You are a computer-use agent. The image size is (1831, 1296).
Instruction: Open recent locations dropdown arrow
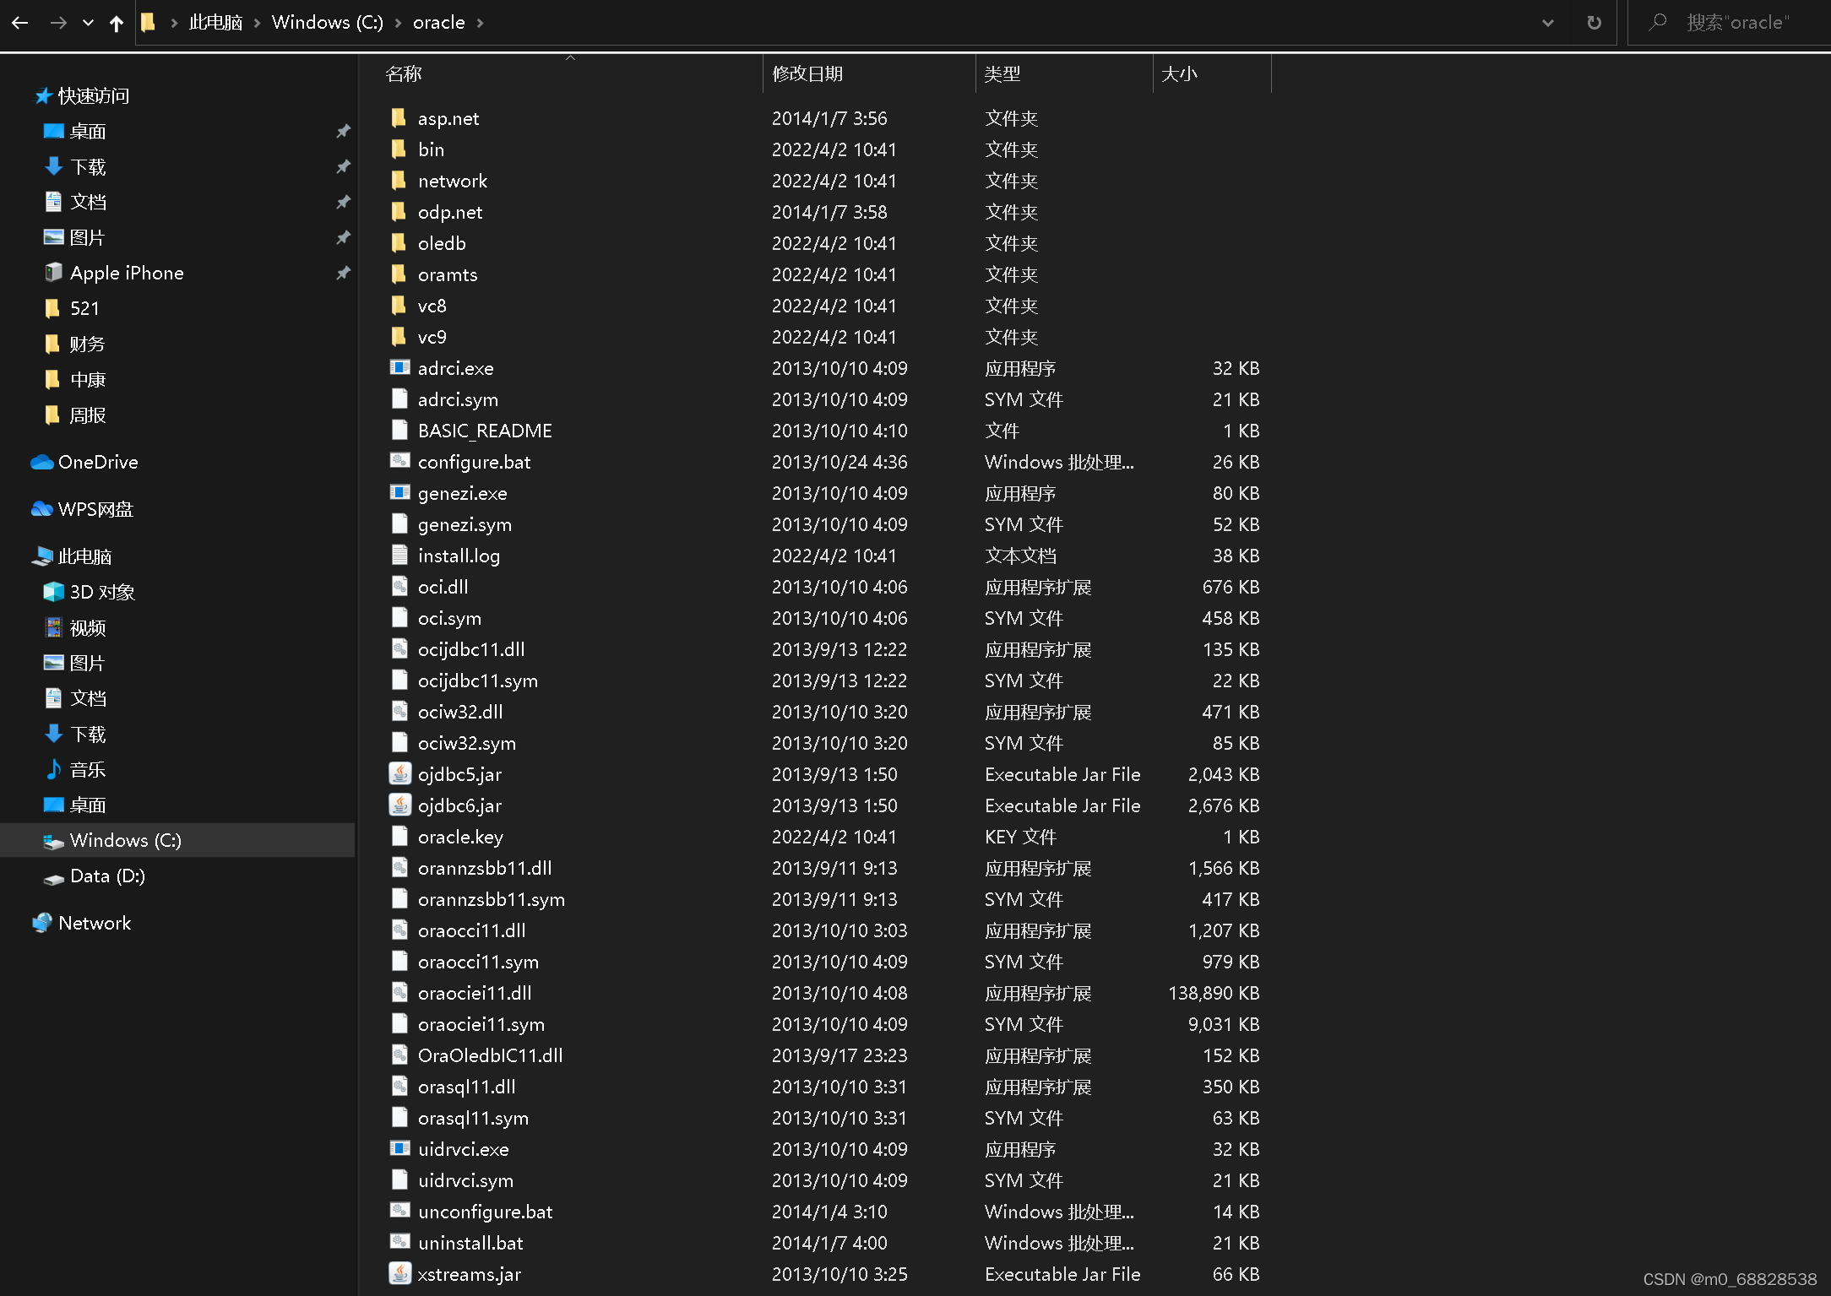coord(88,23)
